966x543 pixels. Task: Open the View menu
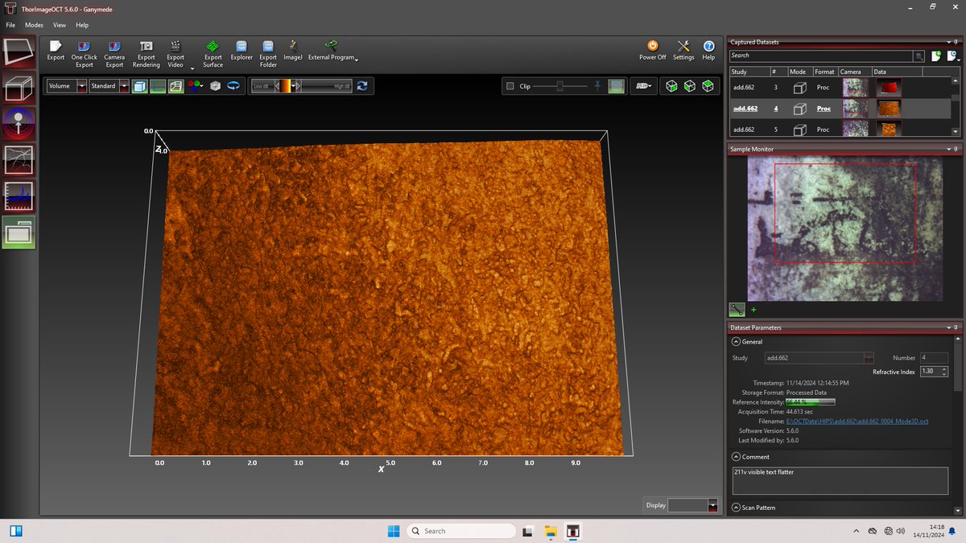click(x=60, y=25)
